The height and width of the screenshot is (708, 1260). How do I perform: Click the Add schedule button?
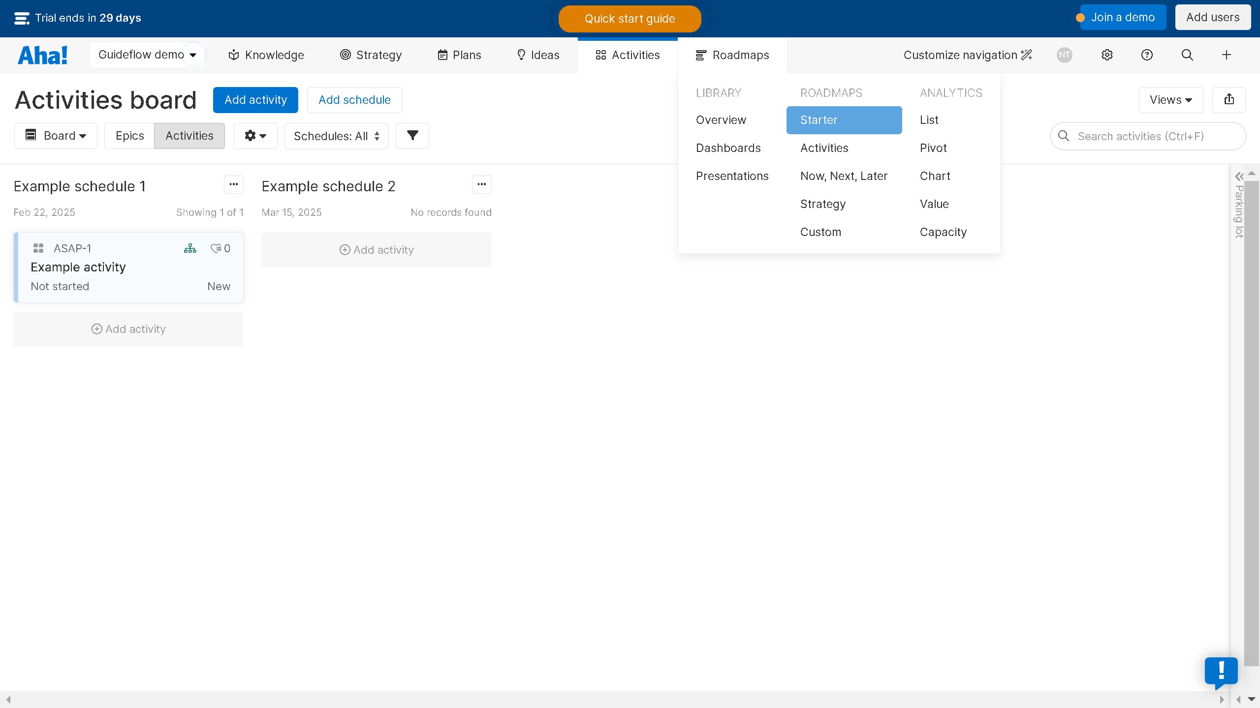click(354, 99)
